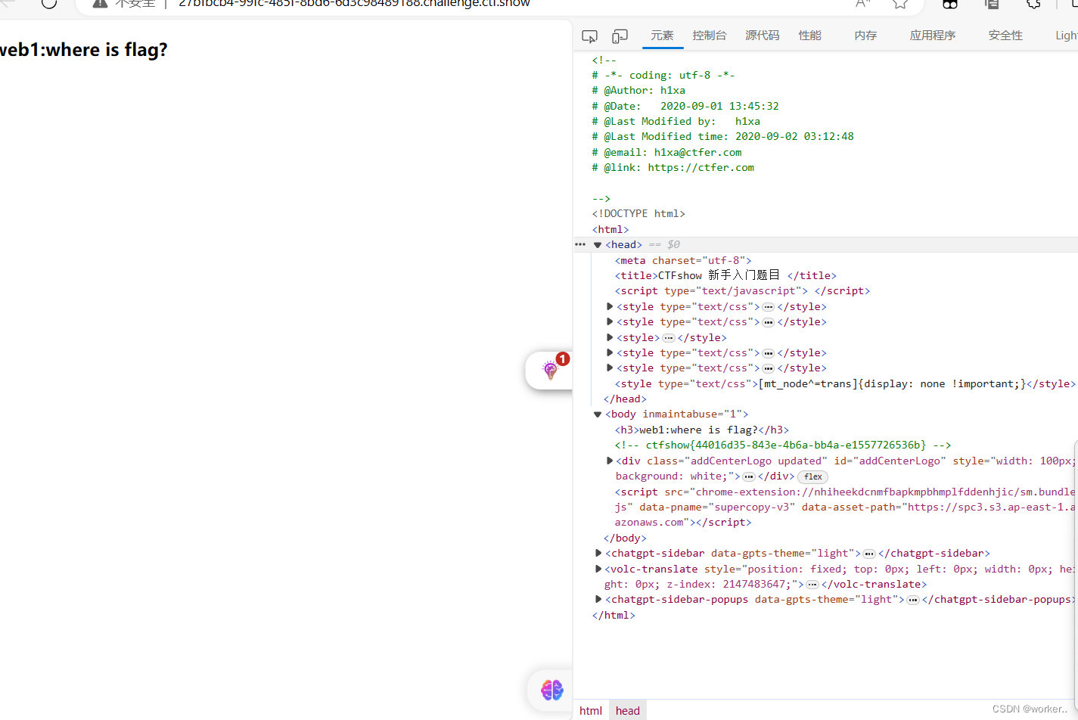1078x720 pixels.
Task: Click the mask-shaped browser toolbar icon
Action: pyautogui.click(x=949, y=5)
